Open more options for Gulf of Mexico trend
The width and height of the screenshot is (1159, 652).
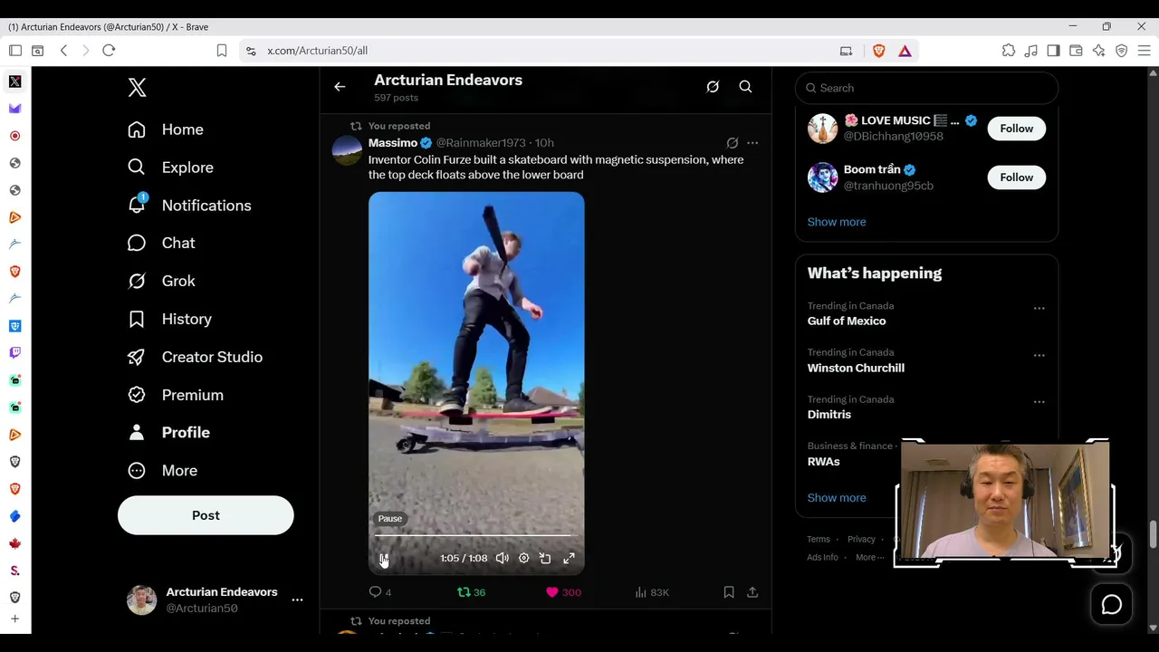pyautogui.click(x=1039, y=308)
